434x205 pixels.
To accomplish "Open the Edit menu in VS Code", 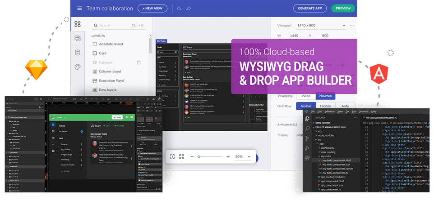I will (x=319, y=111).
